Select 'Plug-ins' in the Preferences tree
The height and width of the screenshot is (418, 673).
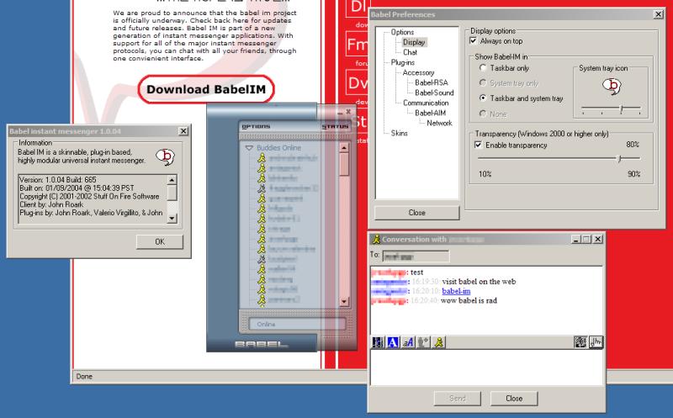click(x=403, y=62)
